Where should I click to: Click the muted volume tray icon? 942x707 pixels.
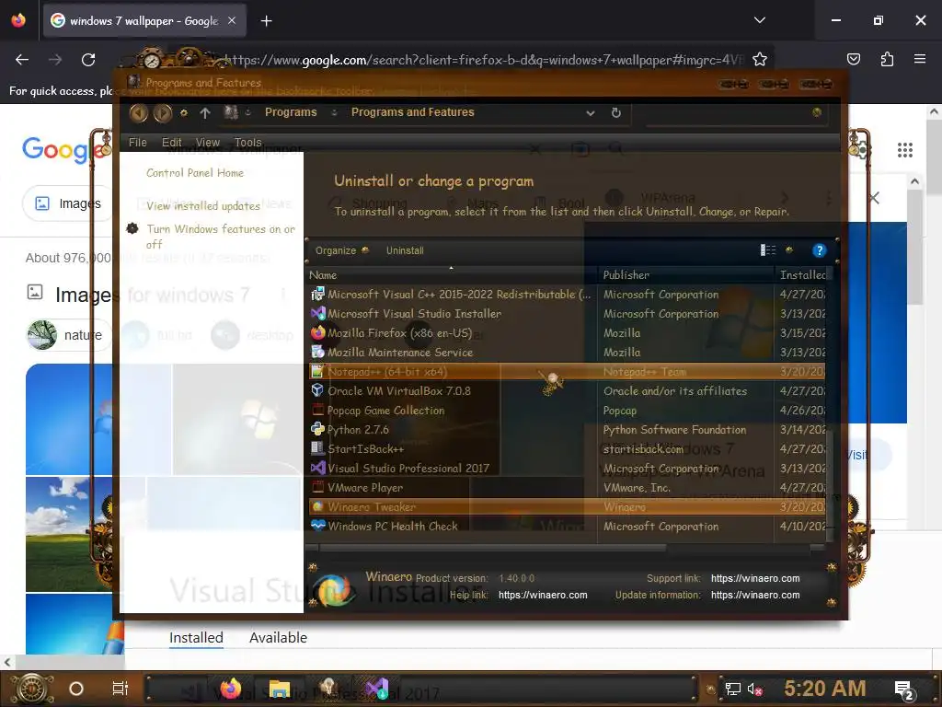tap(754, 690)
